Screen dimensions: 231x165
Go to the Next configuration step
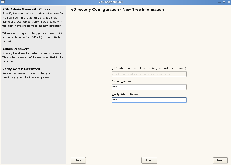tap(220, 160)
